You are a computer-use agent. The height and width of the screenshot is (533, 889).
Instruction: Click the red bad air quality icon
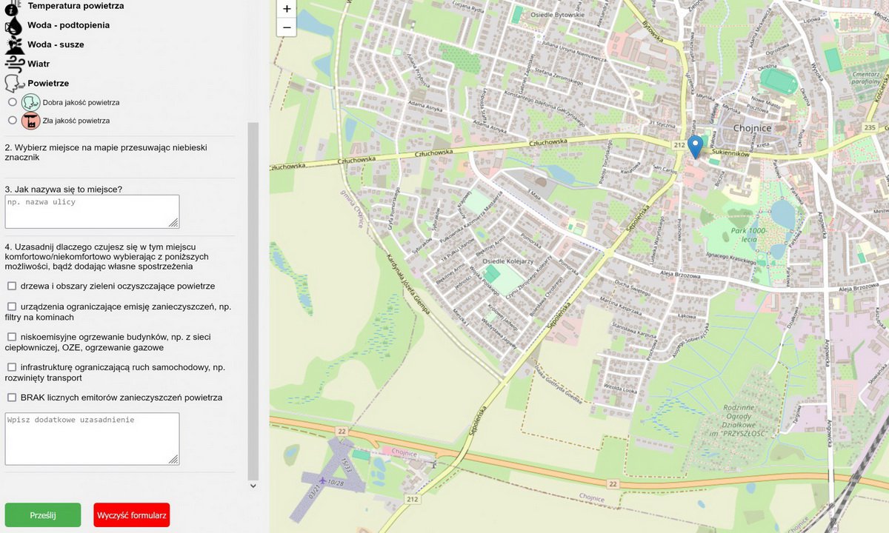coord(30,120)
